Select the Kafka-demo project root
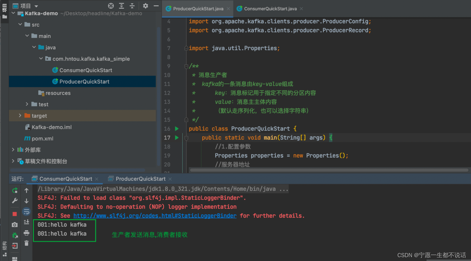The image size is (471, 261). 41,13
